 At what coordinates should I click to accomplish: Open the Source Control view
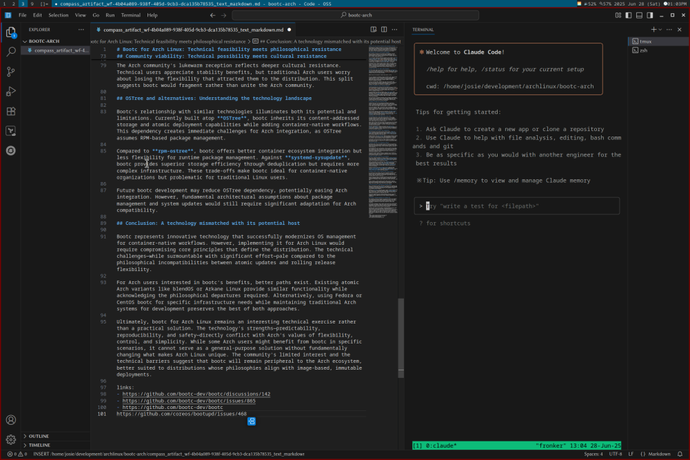[11, 72]
